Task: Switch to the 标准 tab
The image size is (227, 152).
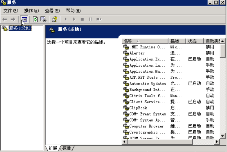Action: point(67,148)
